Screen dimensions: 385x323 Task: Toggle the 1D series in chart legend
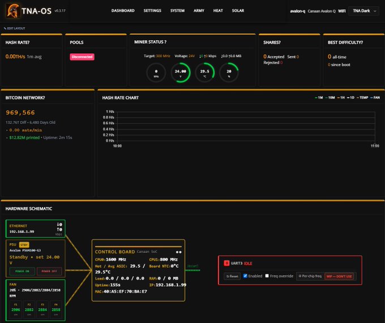[x=350, y=98]
